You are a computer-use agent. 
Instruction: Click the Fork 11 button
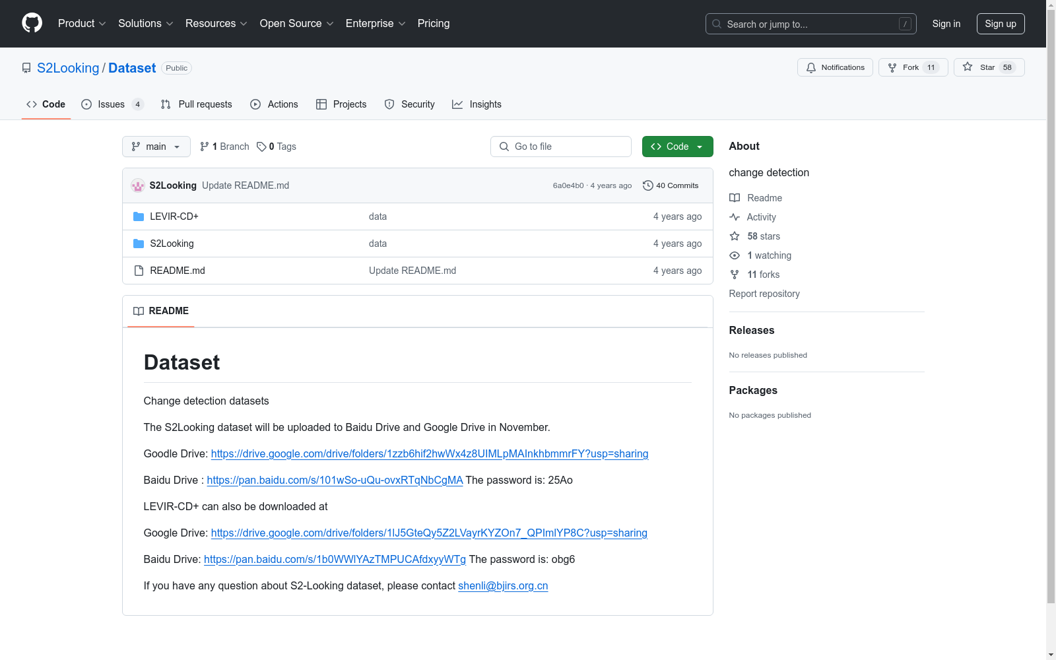point(913,67)
